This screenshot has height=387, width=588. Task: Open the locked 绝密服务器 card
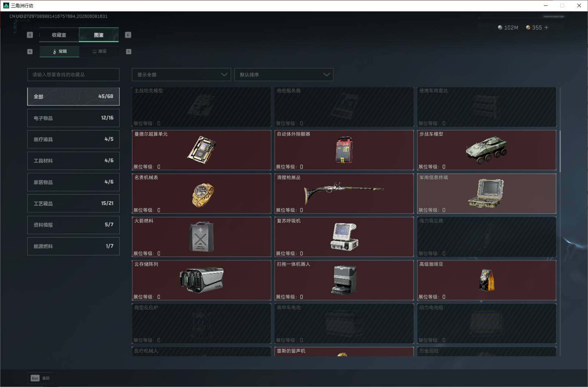click(344, 107)
